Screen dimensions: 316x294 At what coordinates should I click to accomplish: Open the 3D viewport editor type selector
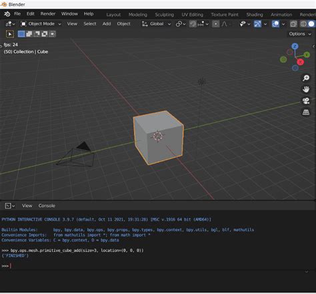tap(10, 24)
